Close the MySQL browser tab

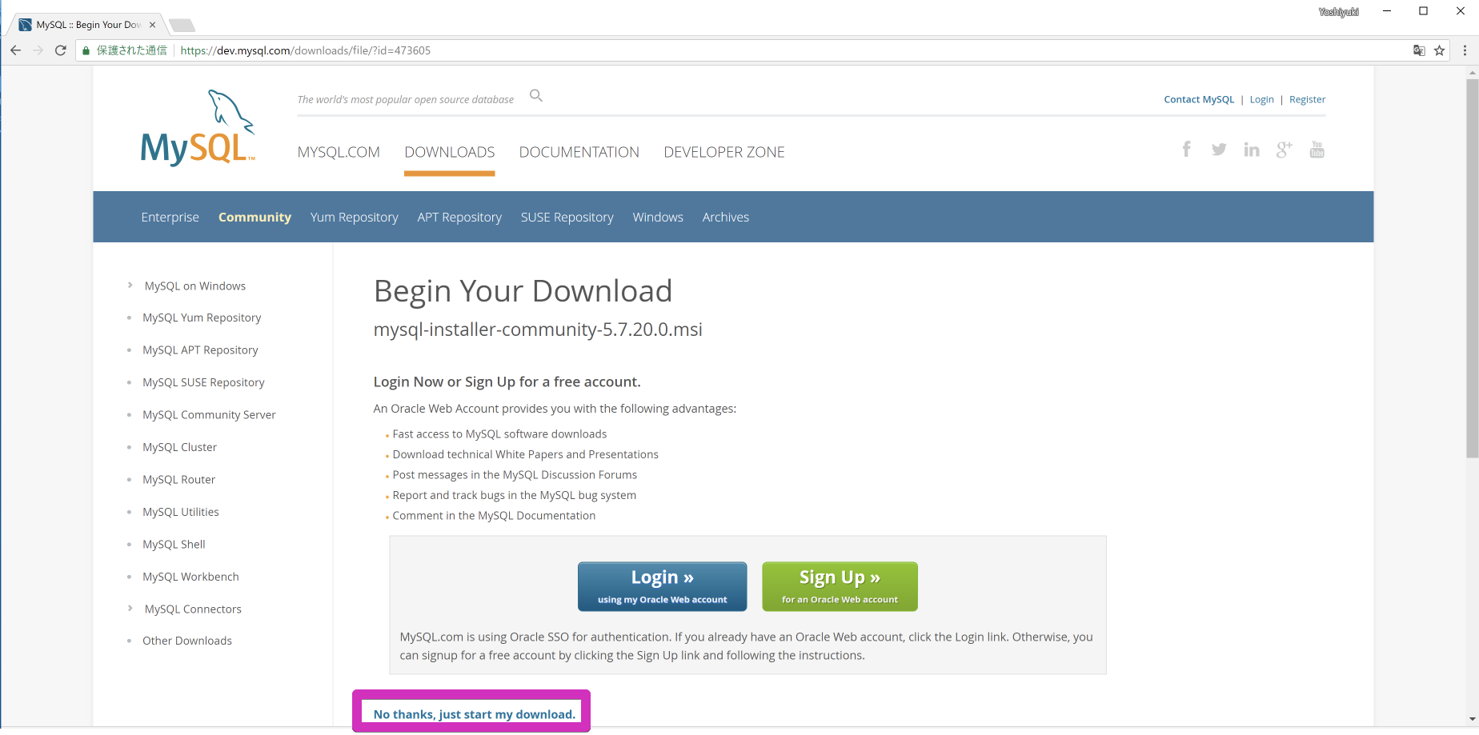[152, 25]
